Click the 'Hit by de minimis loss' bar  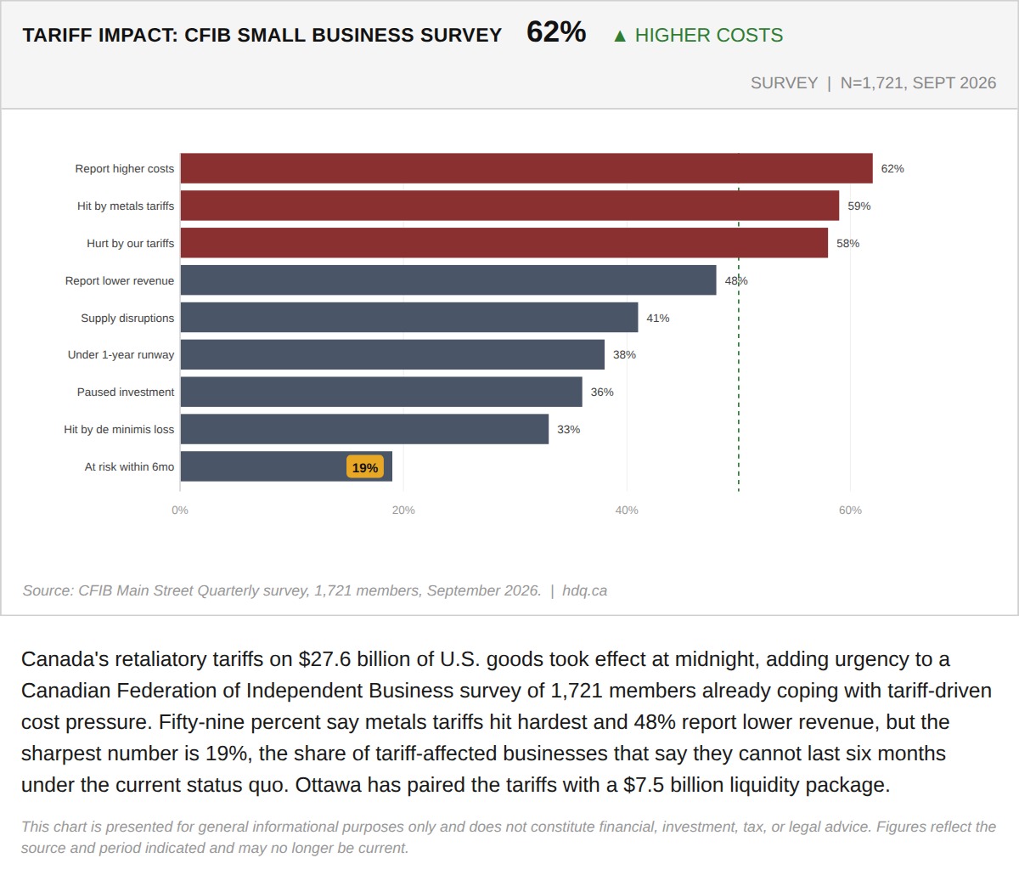[x=364, y=429]
